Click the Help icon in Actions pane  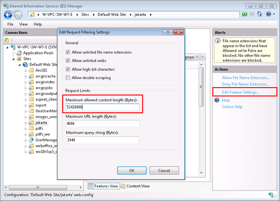[217, 100]
